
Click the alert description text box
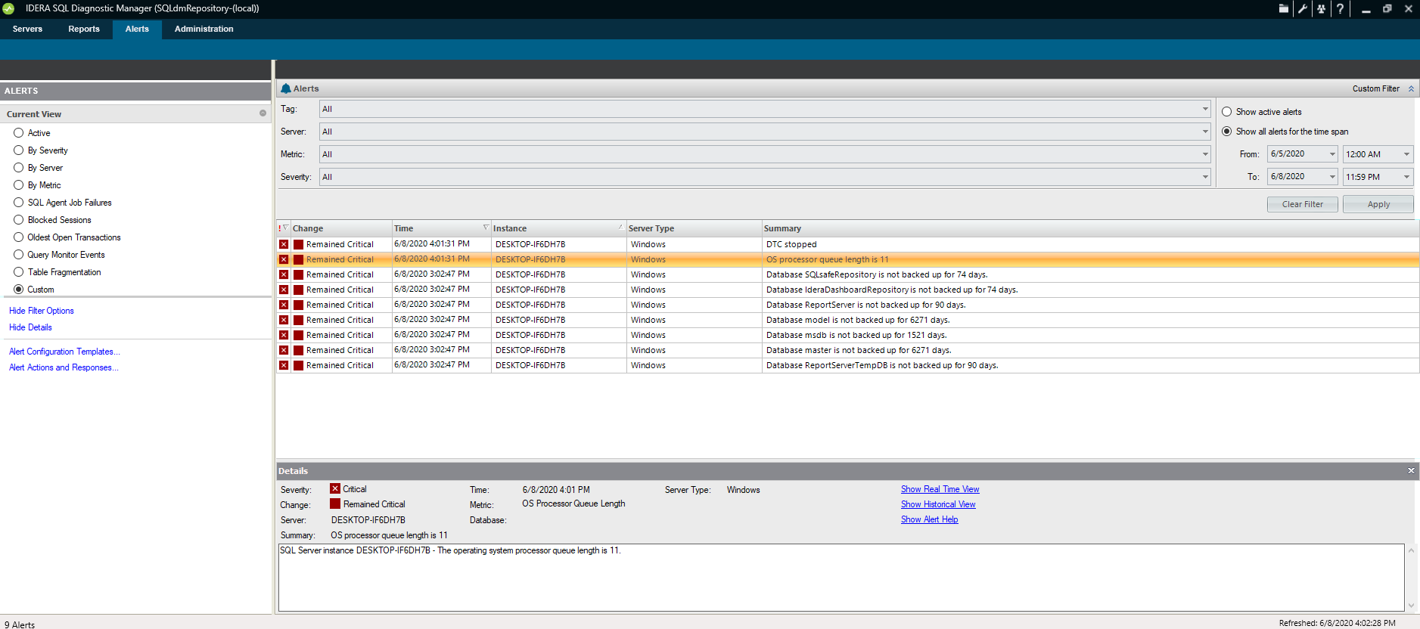pyautogui.click(x=841, y=577)
